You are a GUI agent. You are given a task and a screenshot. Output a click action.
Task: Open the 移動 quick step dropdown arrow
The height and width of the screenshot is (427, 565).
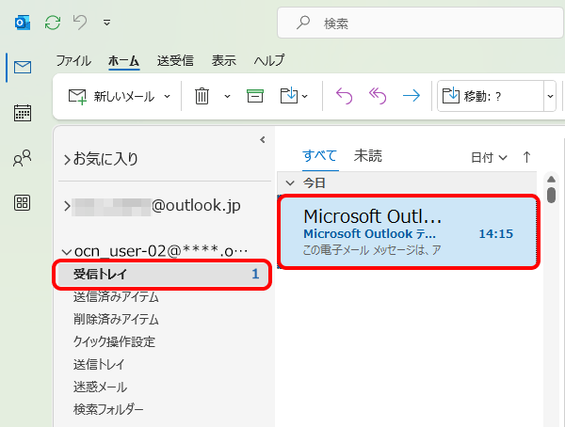[549, 95]
